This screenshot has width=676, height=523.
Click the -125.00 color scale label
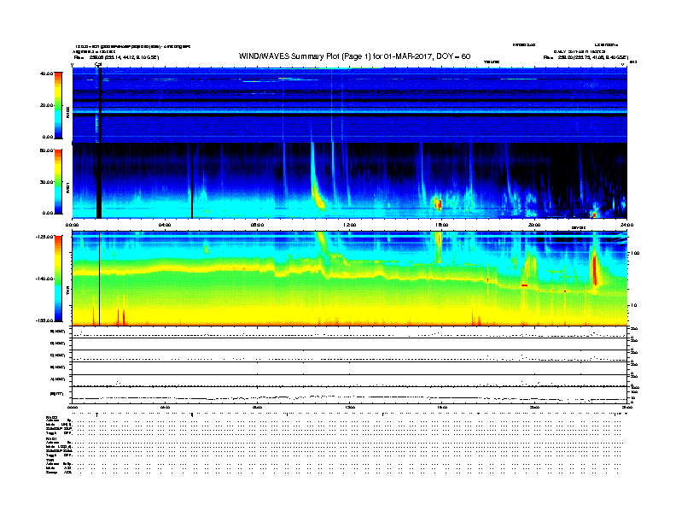pos(44,237)
